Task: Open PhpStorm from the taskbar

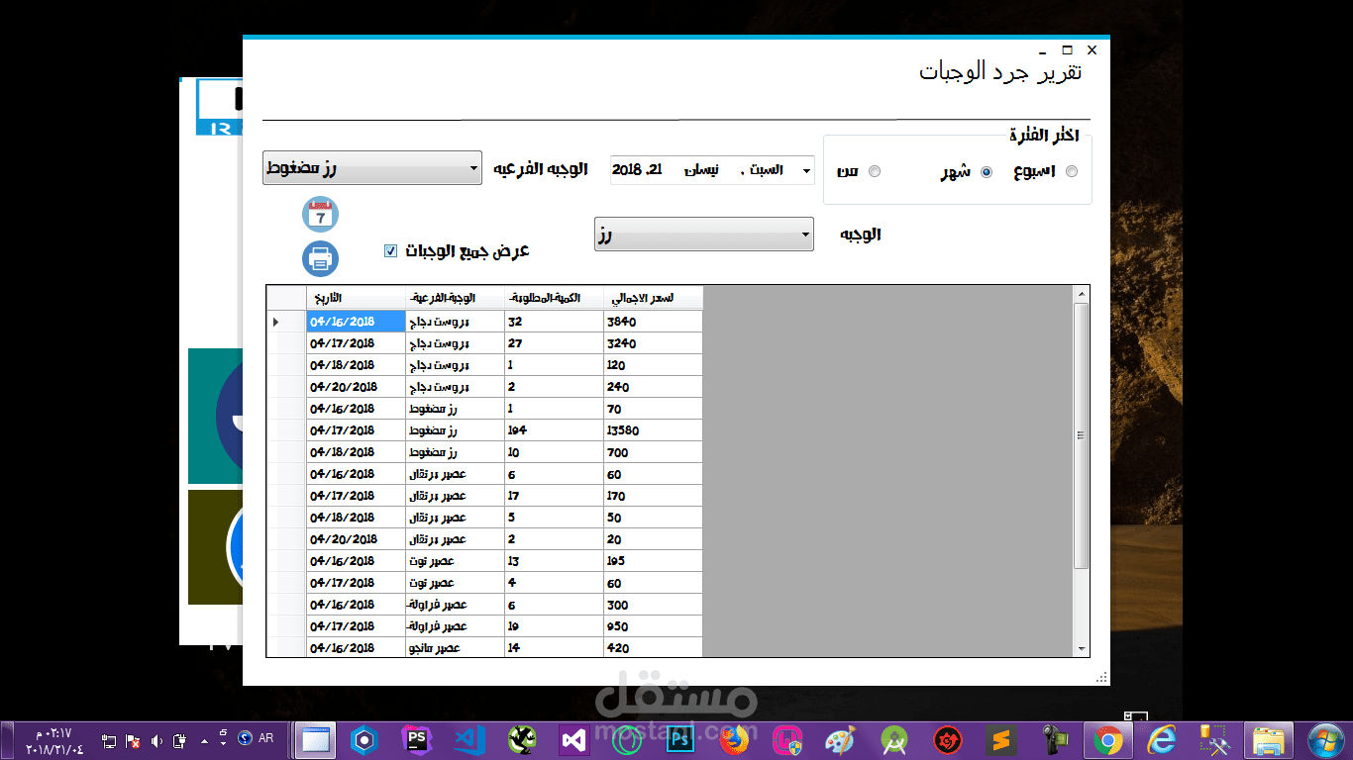Action: pos(417,740)
